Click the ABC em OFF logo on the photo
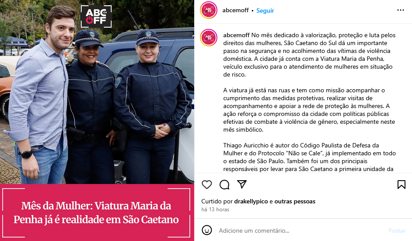This screenshot has height=241, width=412. point(96,16)
